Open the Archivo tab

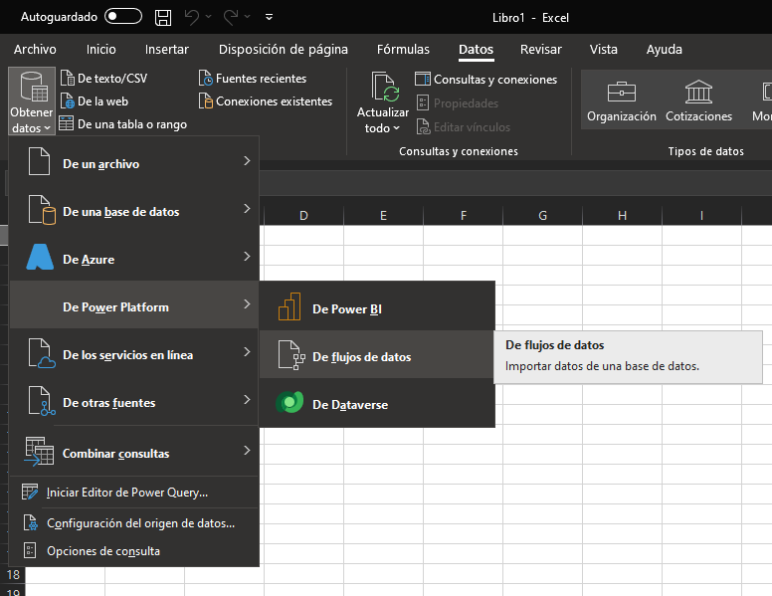[35, 50]
